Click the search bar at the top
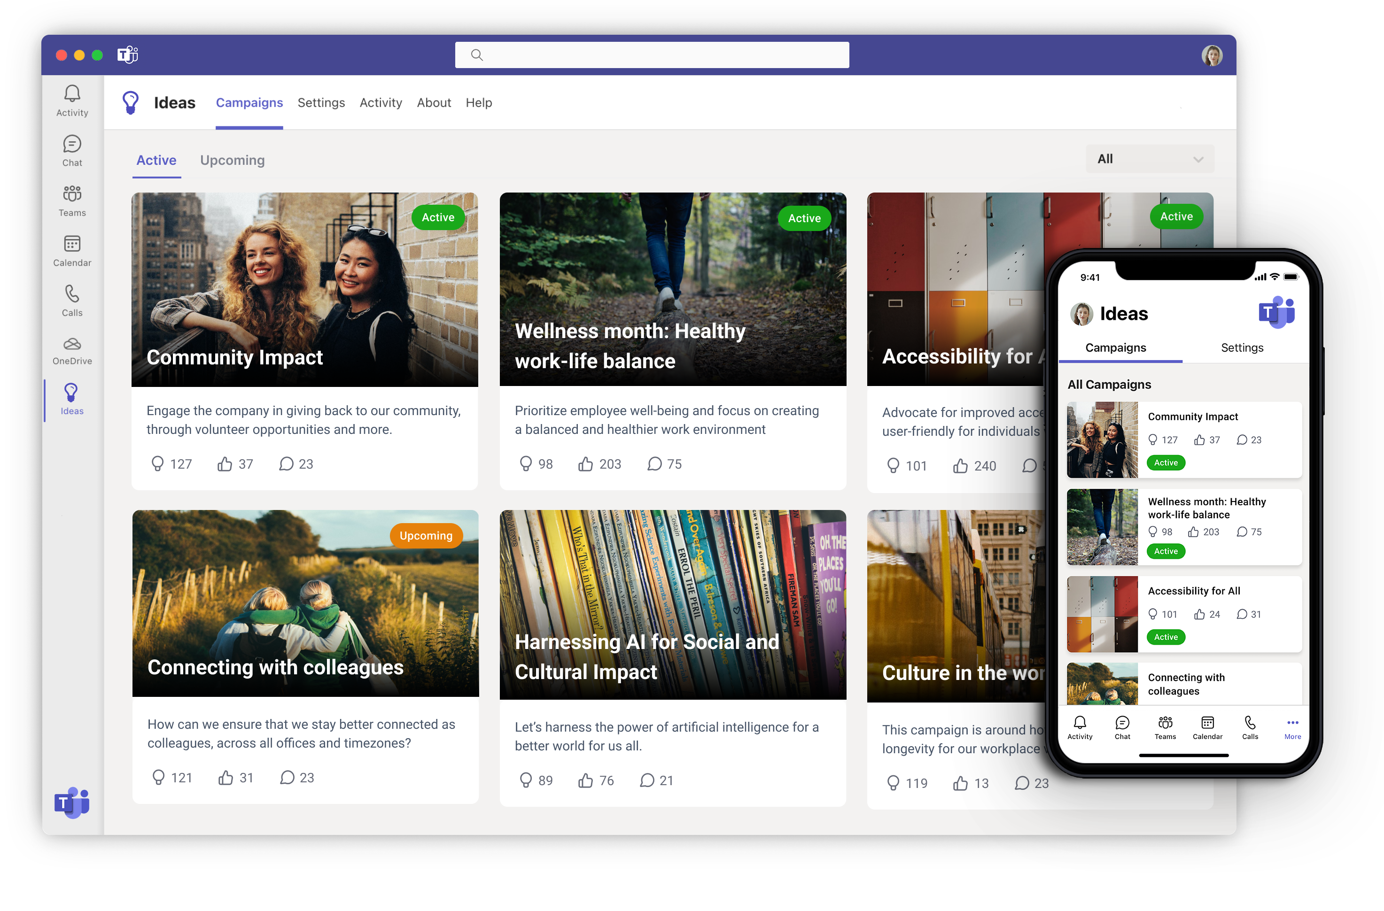Screen dimensions: 1384x911 coord(651,54)
